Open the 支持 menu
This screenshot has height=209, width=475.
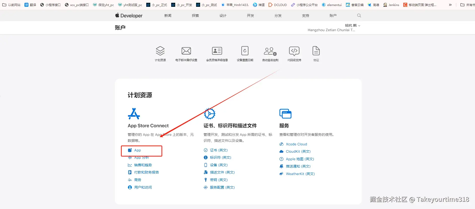click(305, 16)
